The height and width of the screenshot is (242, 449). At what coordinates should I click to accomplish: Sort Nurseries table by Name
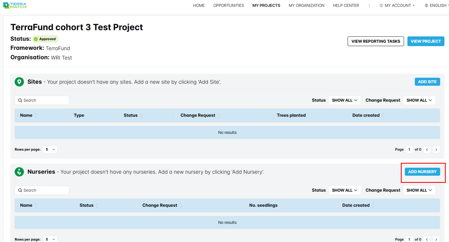[36, 205]
